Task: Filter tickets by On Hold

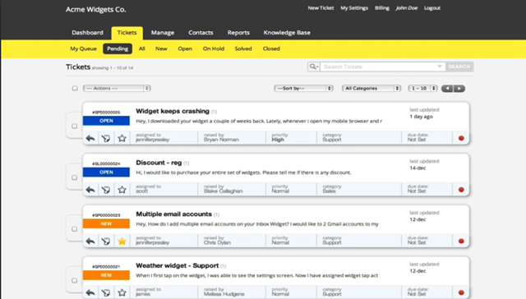Action: coord(214,48)
